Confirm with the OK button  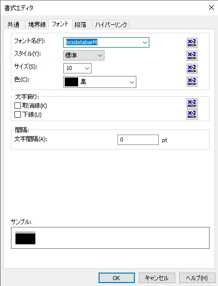point(116,278)
